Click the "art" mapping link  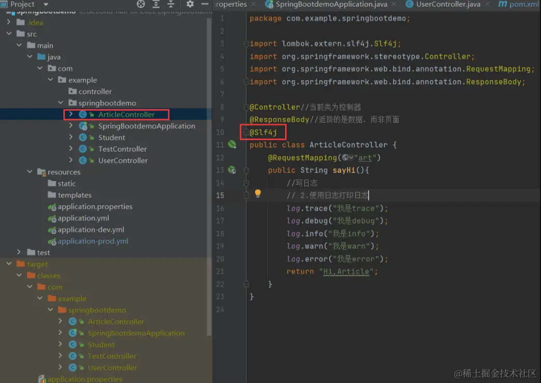click(x=365, y=158)
